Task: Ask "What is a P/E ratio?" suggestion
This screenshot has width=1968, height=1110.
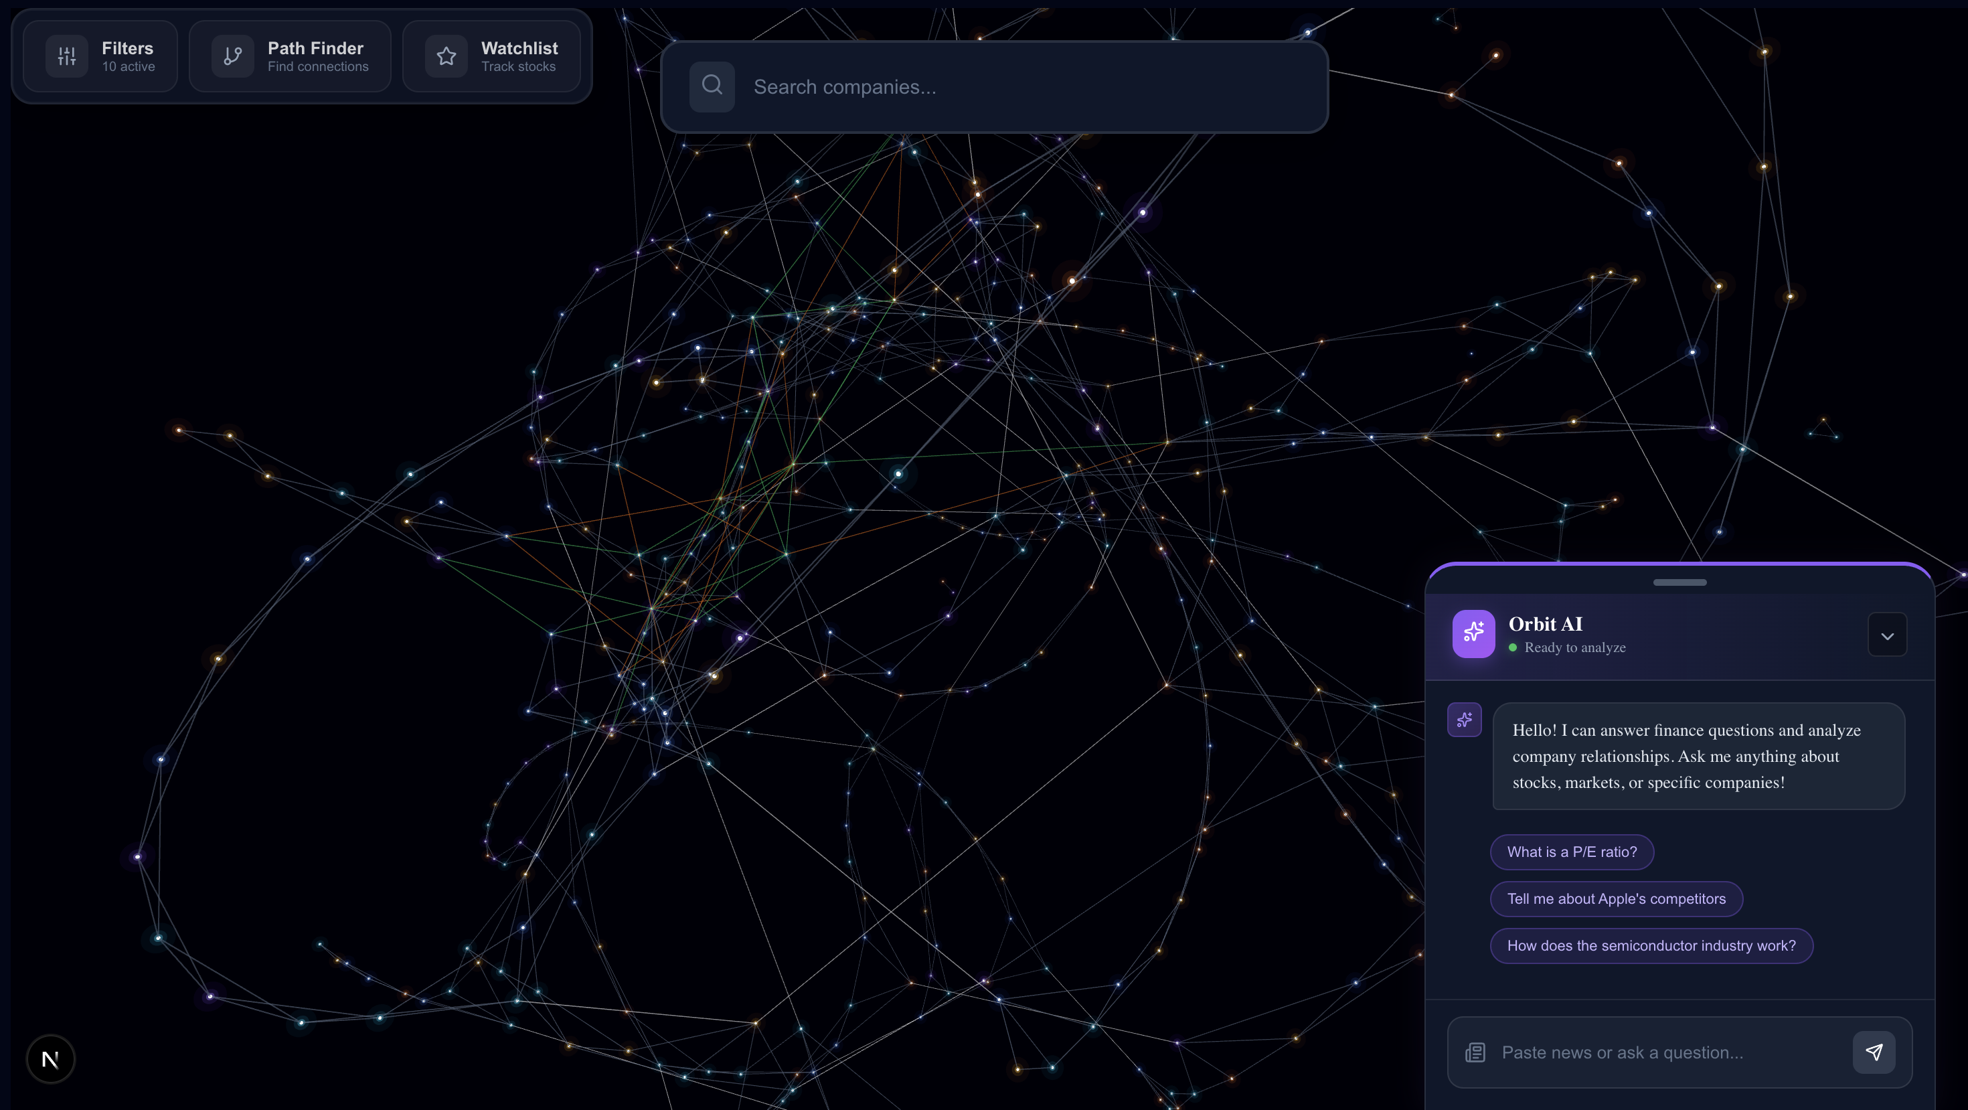Action: tap(1572, 852)
